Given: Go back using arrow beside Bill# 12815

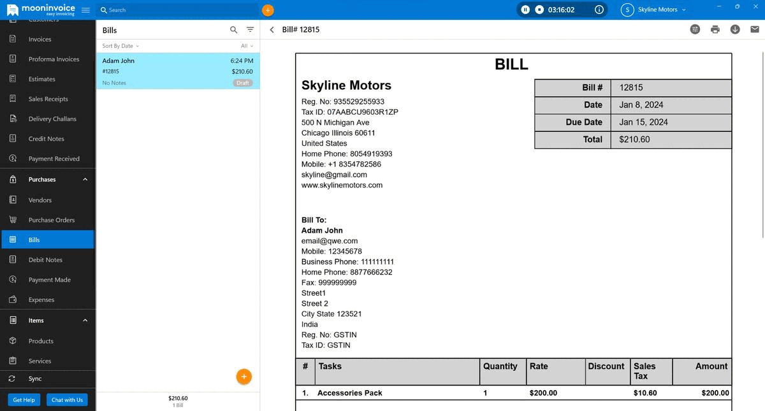Looking at the screenshot, I should [272, 30].
